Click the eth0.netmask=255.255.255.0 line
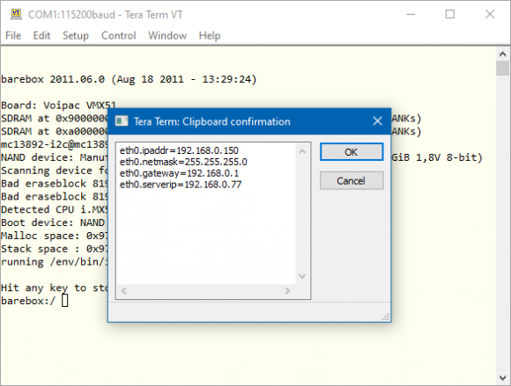The image size is (511, 386). (x=183, y=162)
